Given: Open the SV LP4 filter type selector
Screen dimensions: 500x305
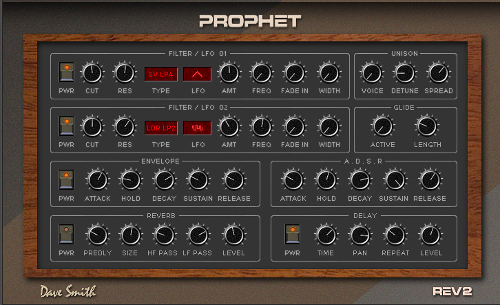Looking at the screenshot, I should coord(161,74).
